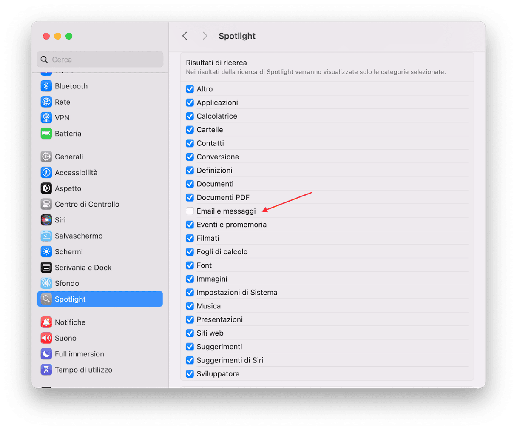Click the Spotlight window title
This screenshot has height=430, width=517.
tap(237, 36)
